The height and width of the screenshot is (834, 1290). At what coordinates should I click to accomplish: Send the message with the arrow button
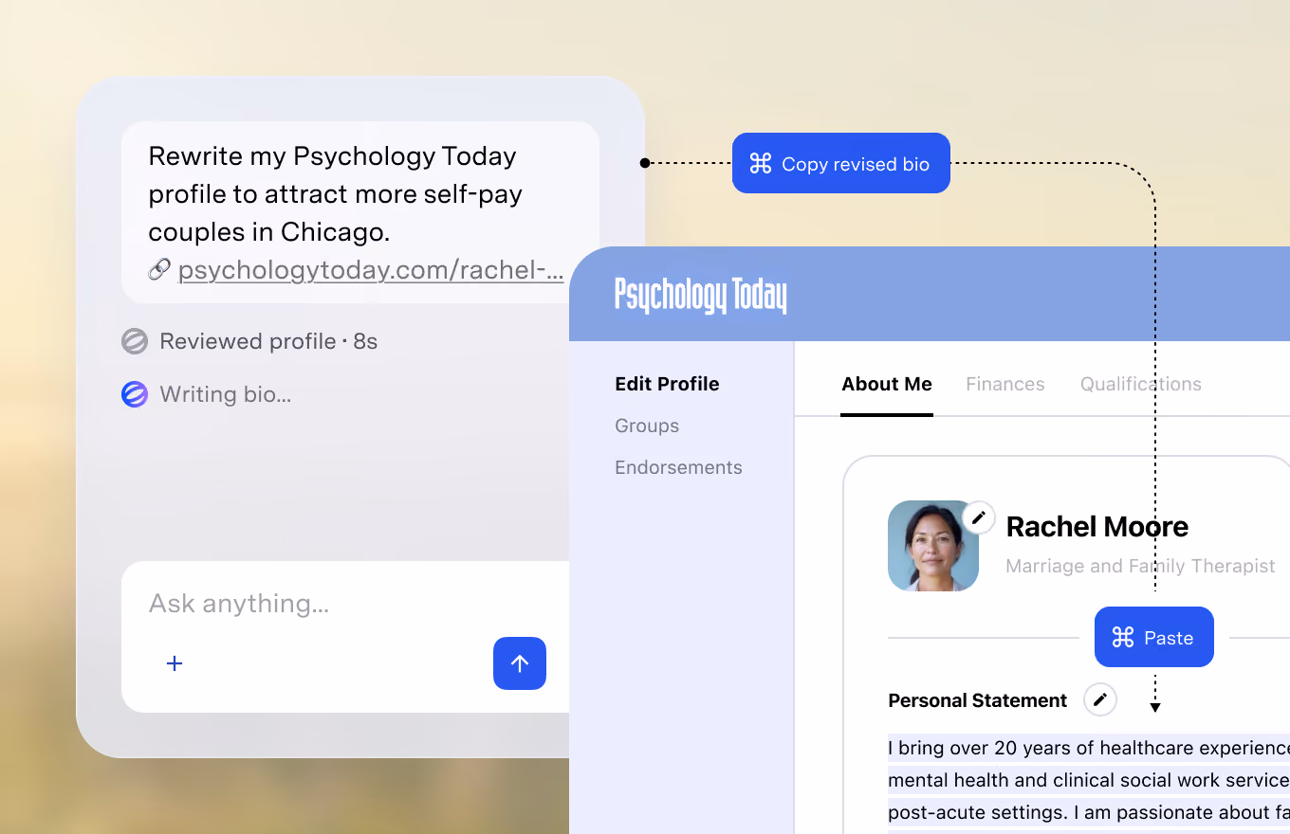pyautogui.click(x=520, y=663)
